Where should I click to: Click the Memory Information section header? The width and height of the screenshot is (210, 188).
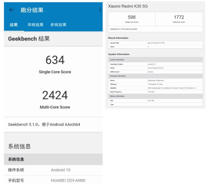point(155,96)
